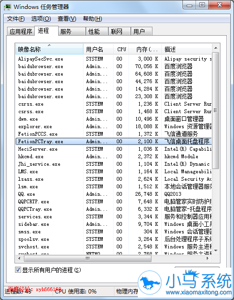Image resolution: width=234 pixels, height=300 pixels.
Task: Select csrss.exe process using 1,236 K
Action: [x=113, y=104]
